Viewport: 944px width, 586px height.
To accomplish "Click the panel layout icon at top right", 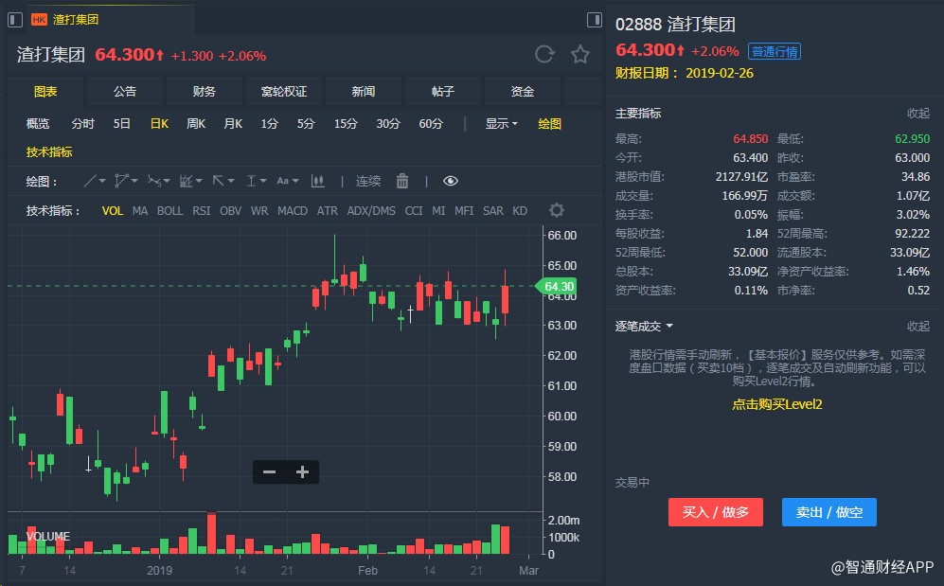I will (x=595, y=19).
